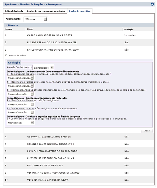Select student Iolanda Layza Bezerra dos Santos
The height and width of the screenshot is (188, 157).
pyautogui.click(x=50, y=144)
